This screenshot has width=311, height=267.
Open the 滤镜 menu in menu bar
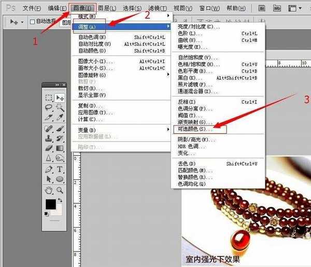158,8
